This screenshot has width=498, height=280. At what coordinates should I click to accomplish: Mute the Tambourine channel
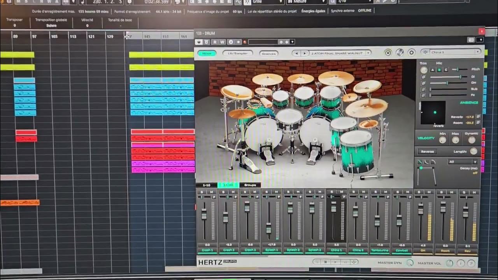point(385,192)
